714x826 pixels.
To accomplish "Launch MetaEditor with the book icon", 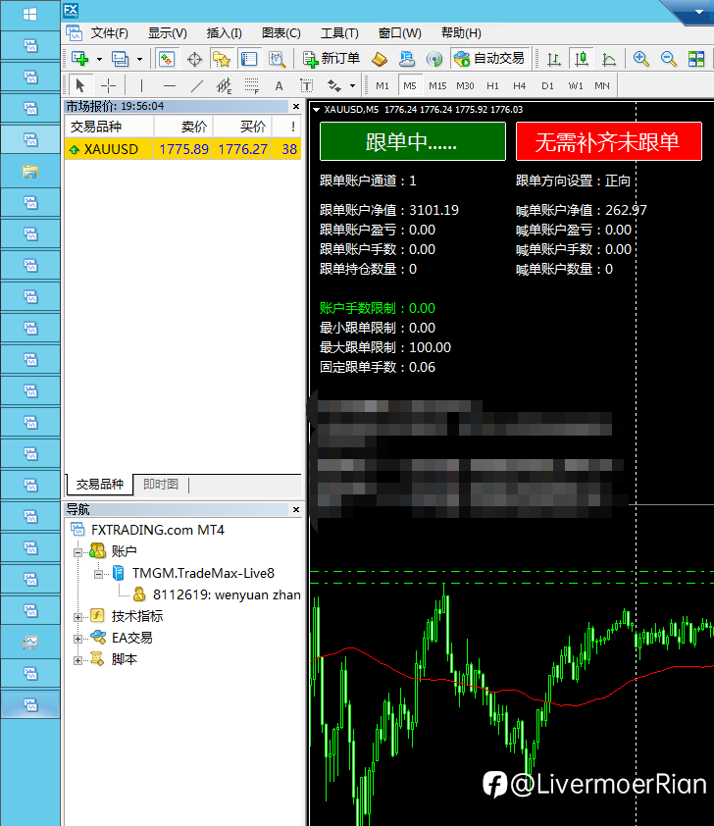I will 380,59.
